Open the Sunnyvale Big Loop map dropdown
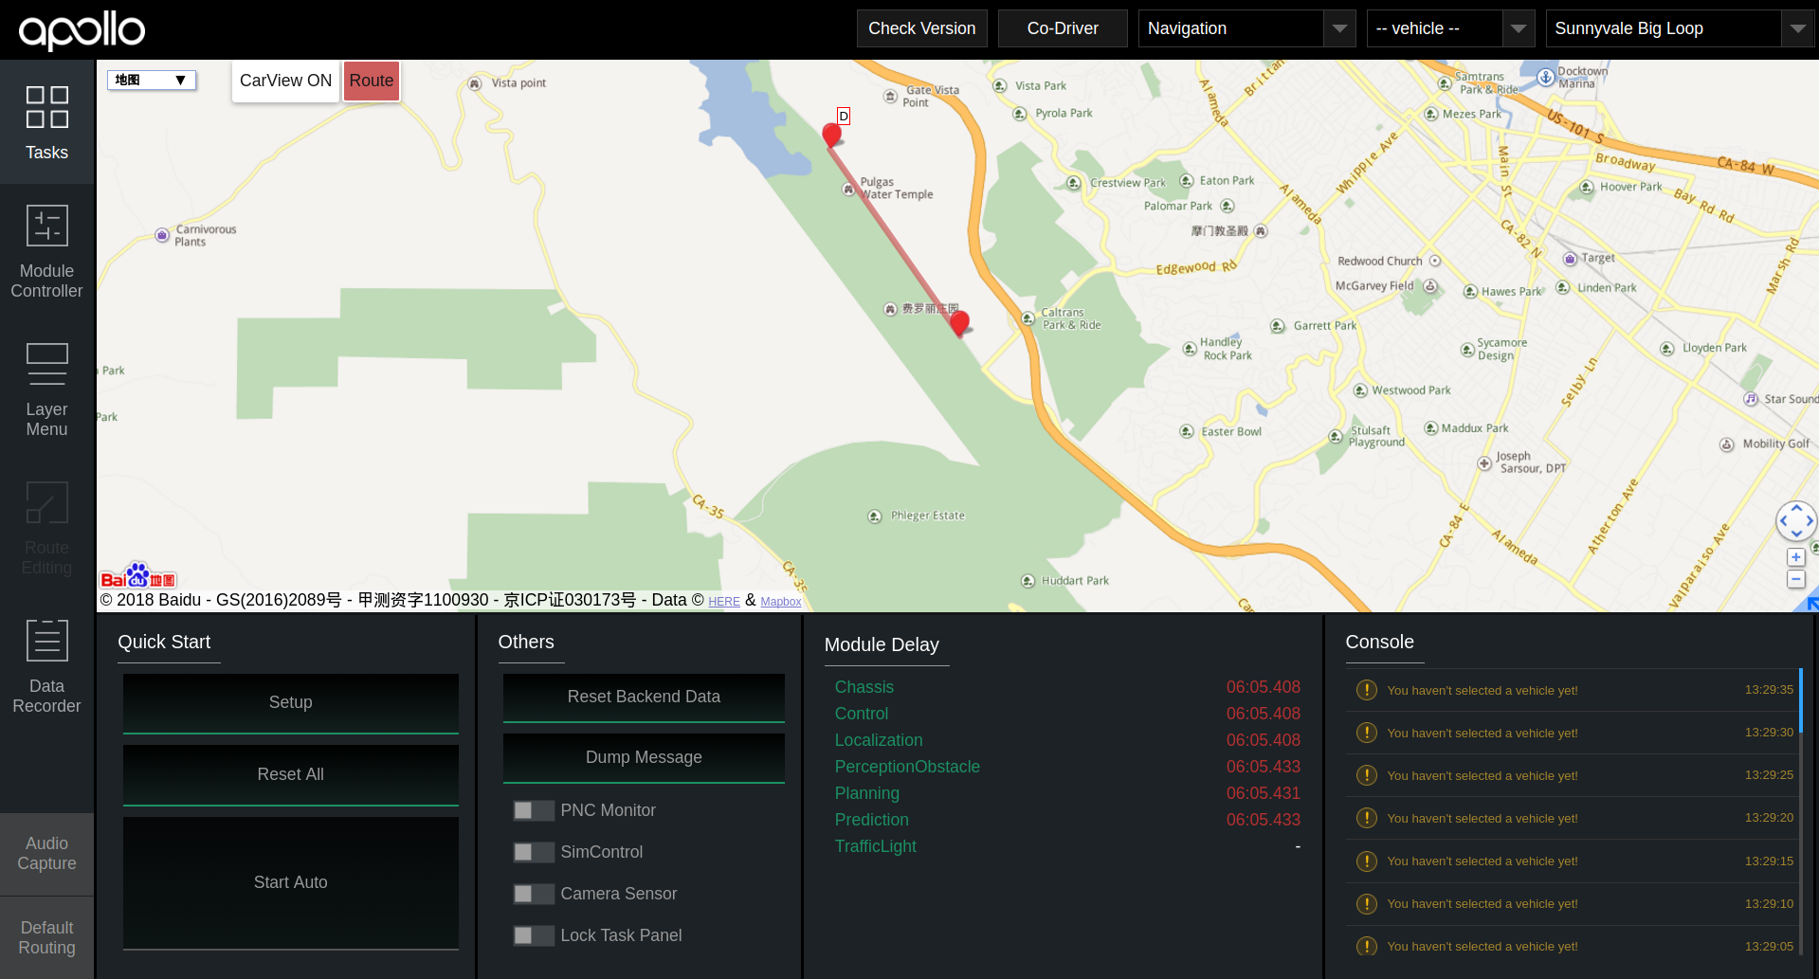Screen dimensions: 1819x979 click(x=1680, y=28)
